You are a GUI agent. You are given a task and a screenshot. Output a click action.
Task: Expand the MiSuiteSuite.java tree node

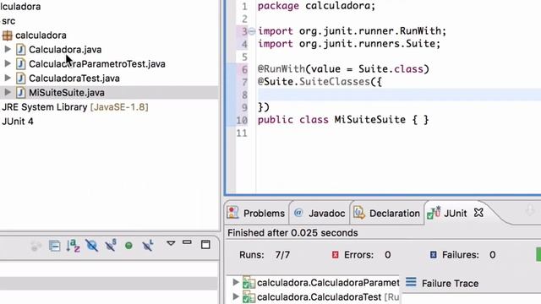[x=8, y=92]
